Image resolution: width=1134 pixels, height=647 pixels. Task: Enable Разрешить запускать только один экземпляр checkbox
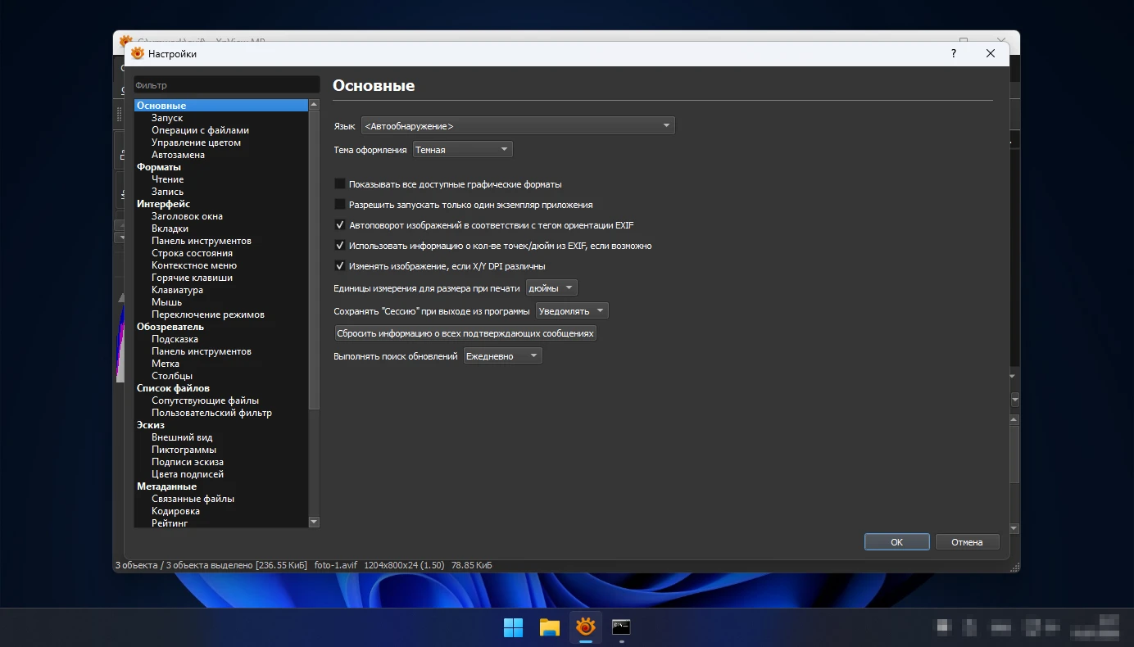[340, 205]
